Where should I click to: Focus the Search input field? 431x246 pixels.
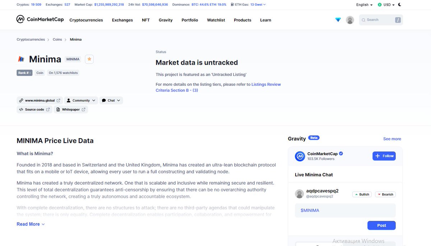381,20
